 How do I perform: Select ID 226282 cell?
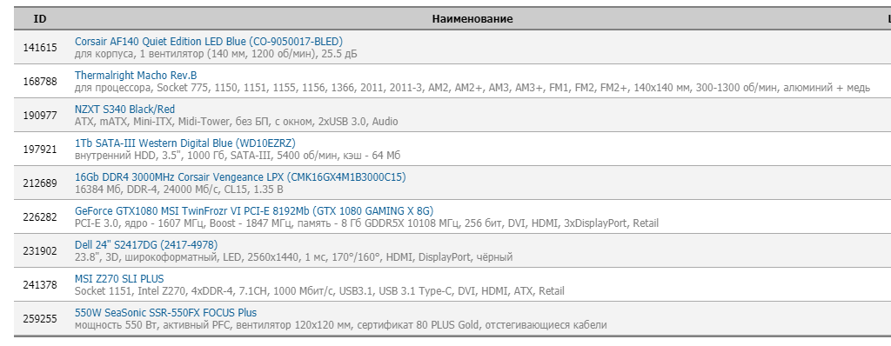(40, 217)
